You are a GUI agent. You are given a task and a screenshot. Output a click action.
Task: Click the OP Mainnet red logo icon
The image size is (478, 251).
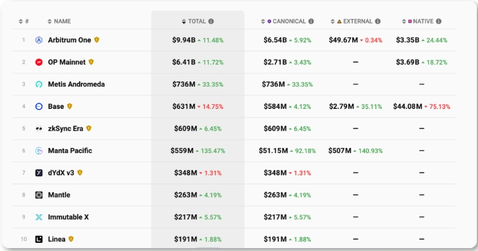[39, 62]
